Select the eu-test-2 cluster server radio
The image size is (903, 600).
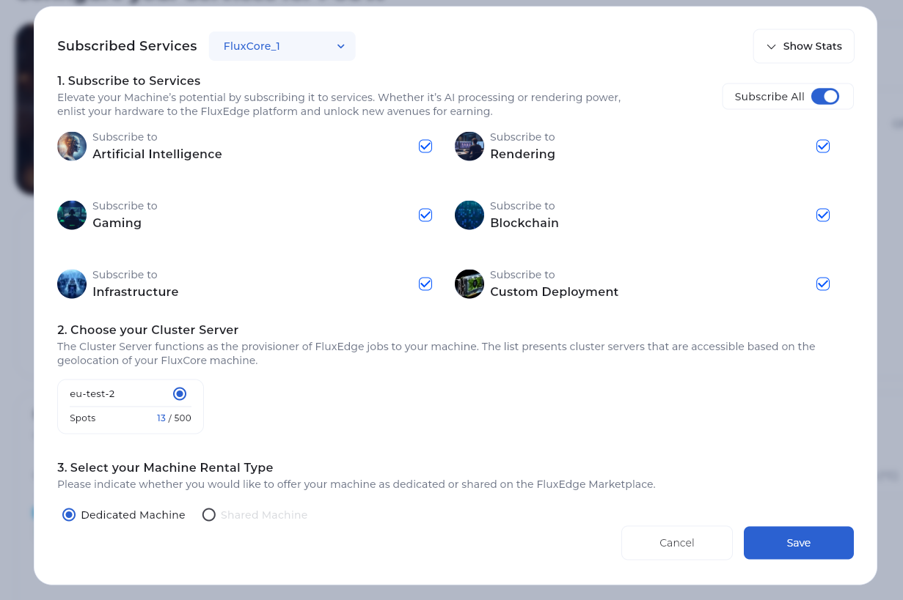tap(180, 394)
